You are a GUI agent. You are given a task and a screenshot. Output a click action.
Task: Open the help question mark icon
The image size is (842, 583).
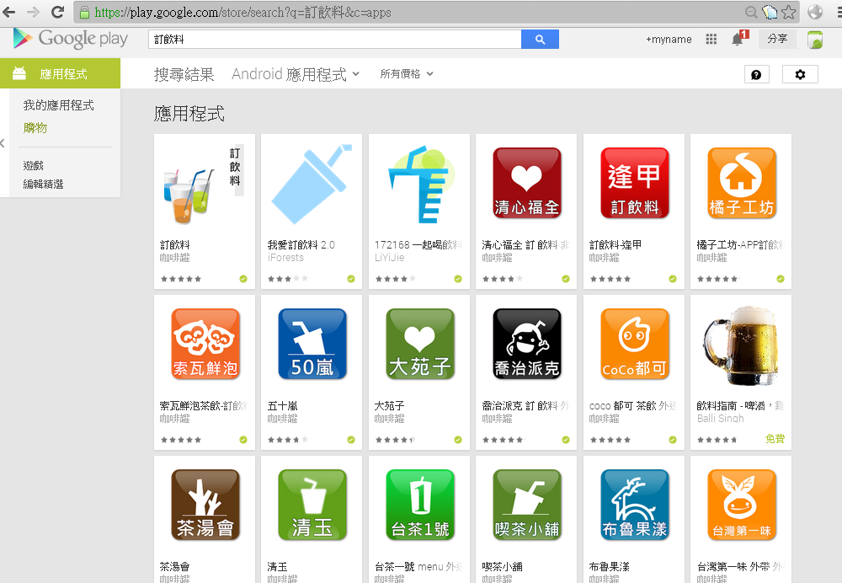click(756, 74)
